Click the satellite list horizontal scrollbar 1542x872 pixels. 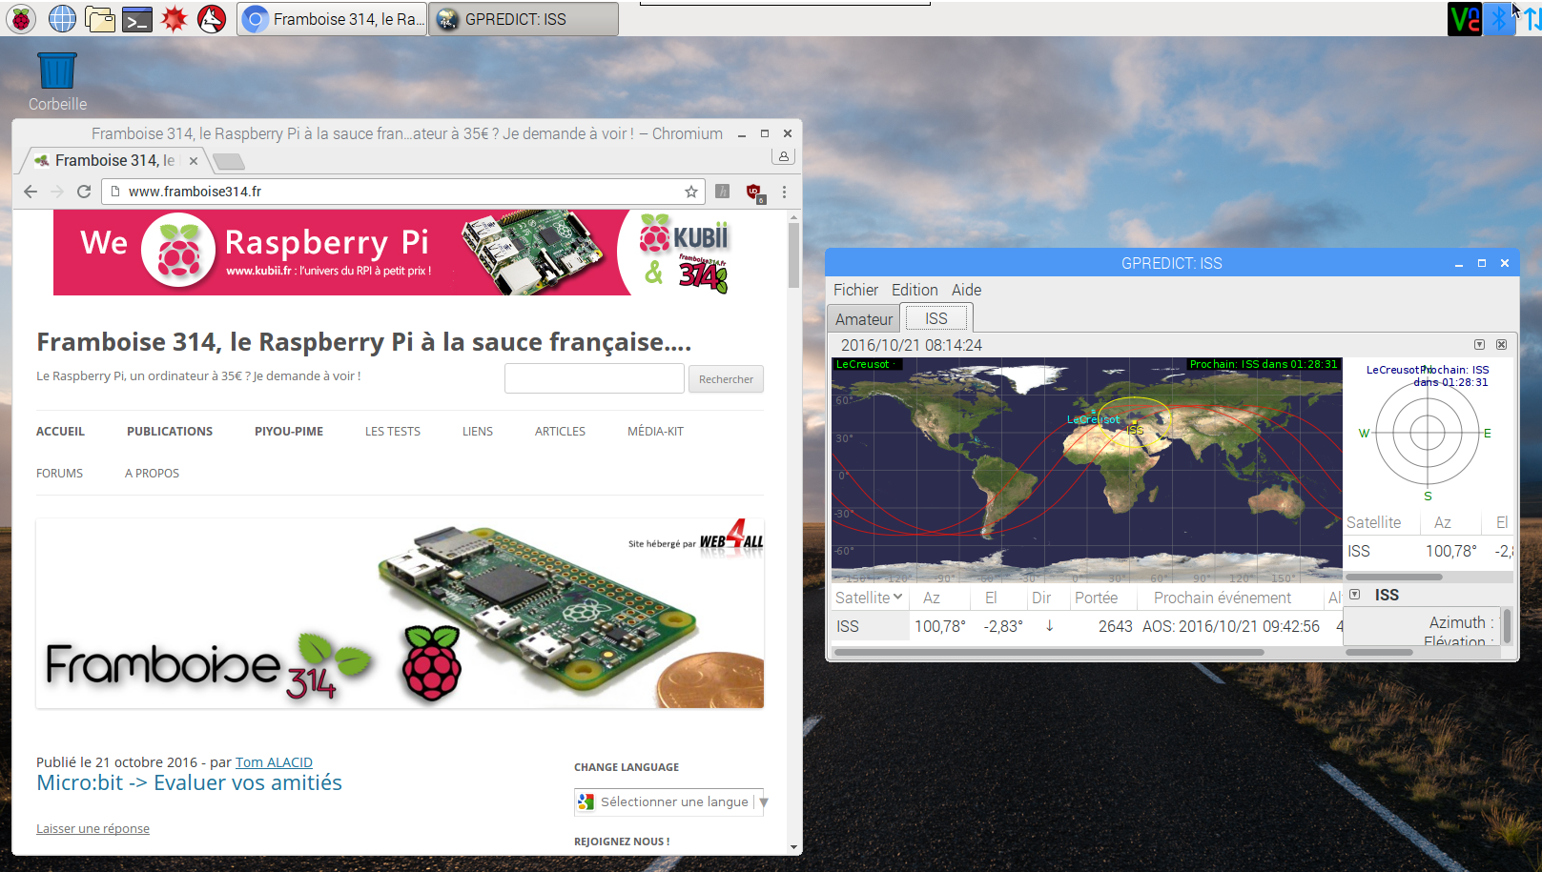click(1049, 653)
